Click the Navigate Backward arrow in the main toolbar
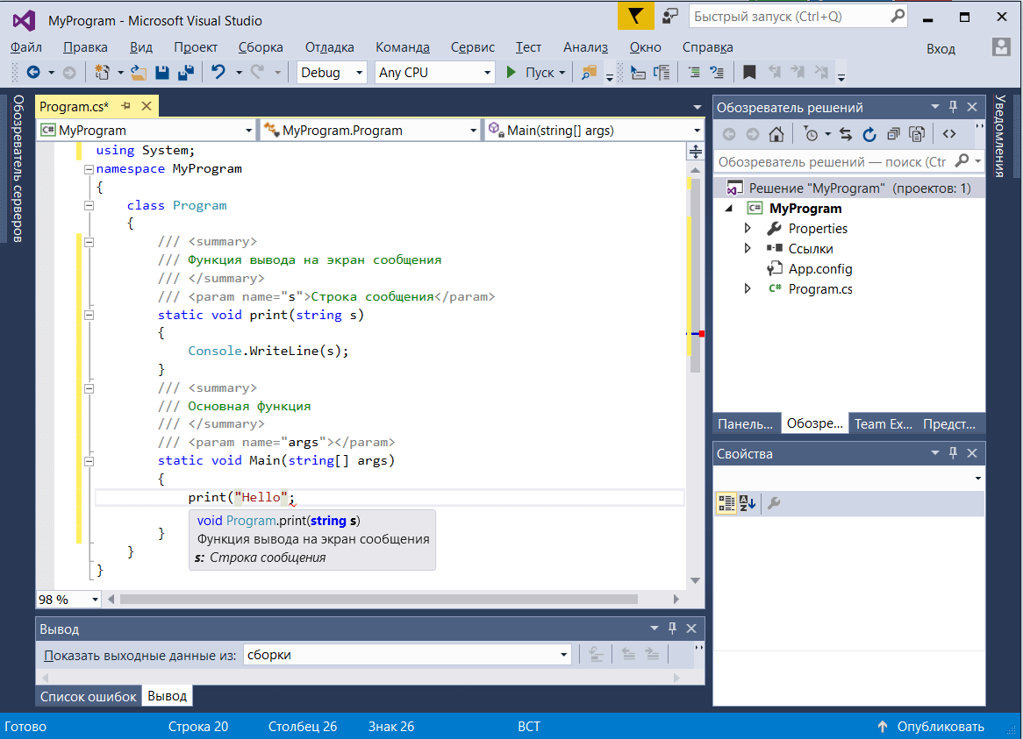Image resolution: width=1023 pixels, height=739 pixels. (x=33, y=73)
